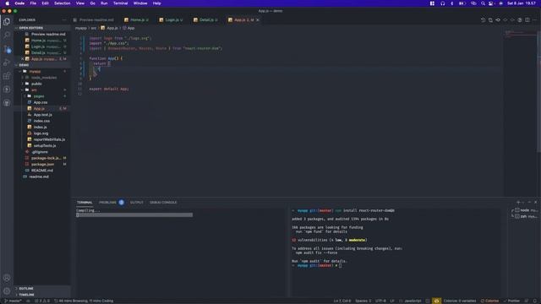Open reportWebVitals.js in the file tree
Screen dimensions: 541x304
(x=49, y=139)
